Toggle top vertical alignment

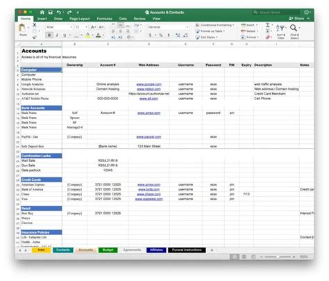[113, 25]
